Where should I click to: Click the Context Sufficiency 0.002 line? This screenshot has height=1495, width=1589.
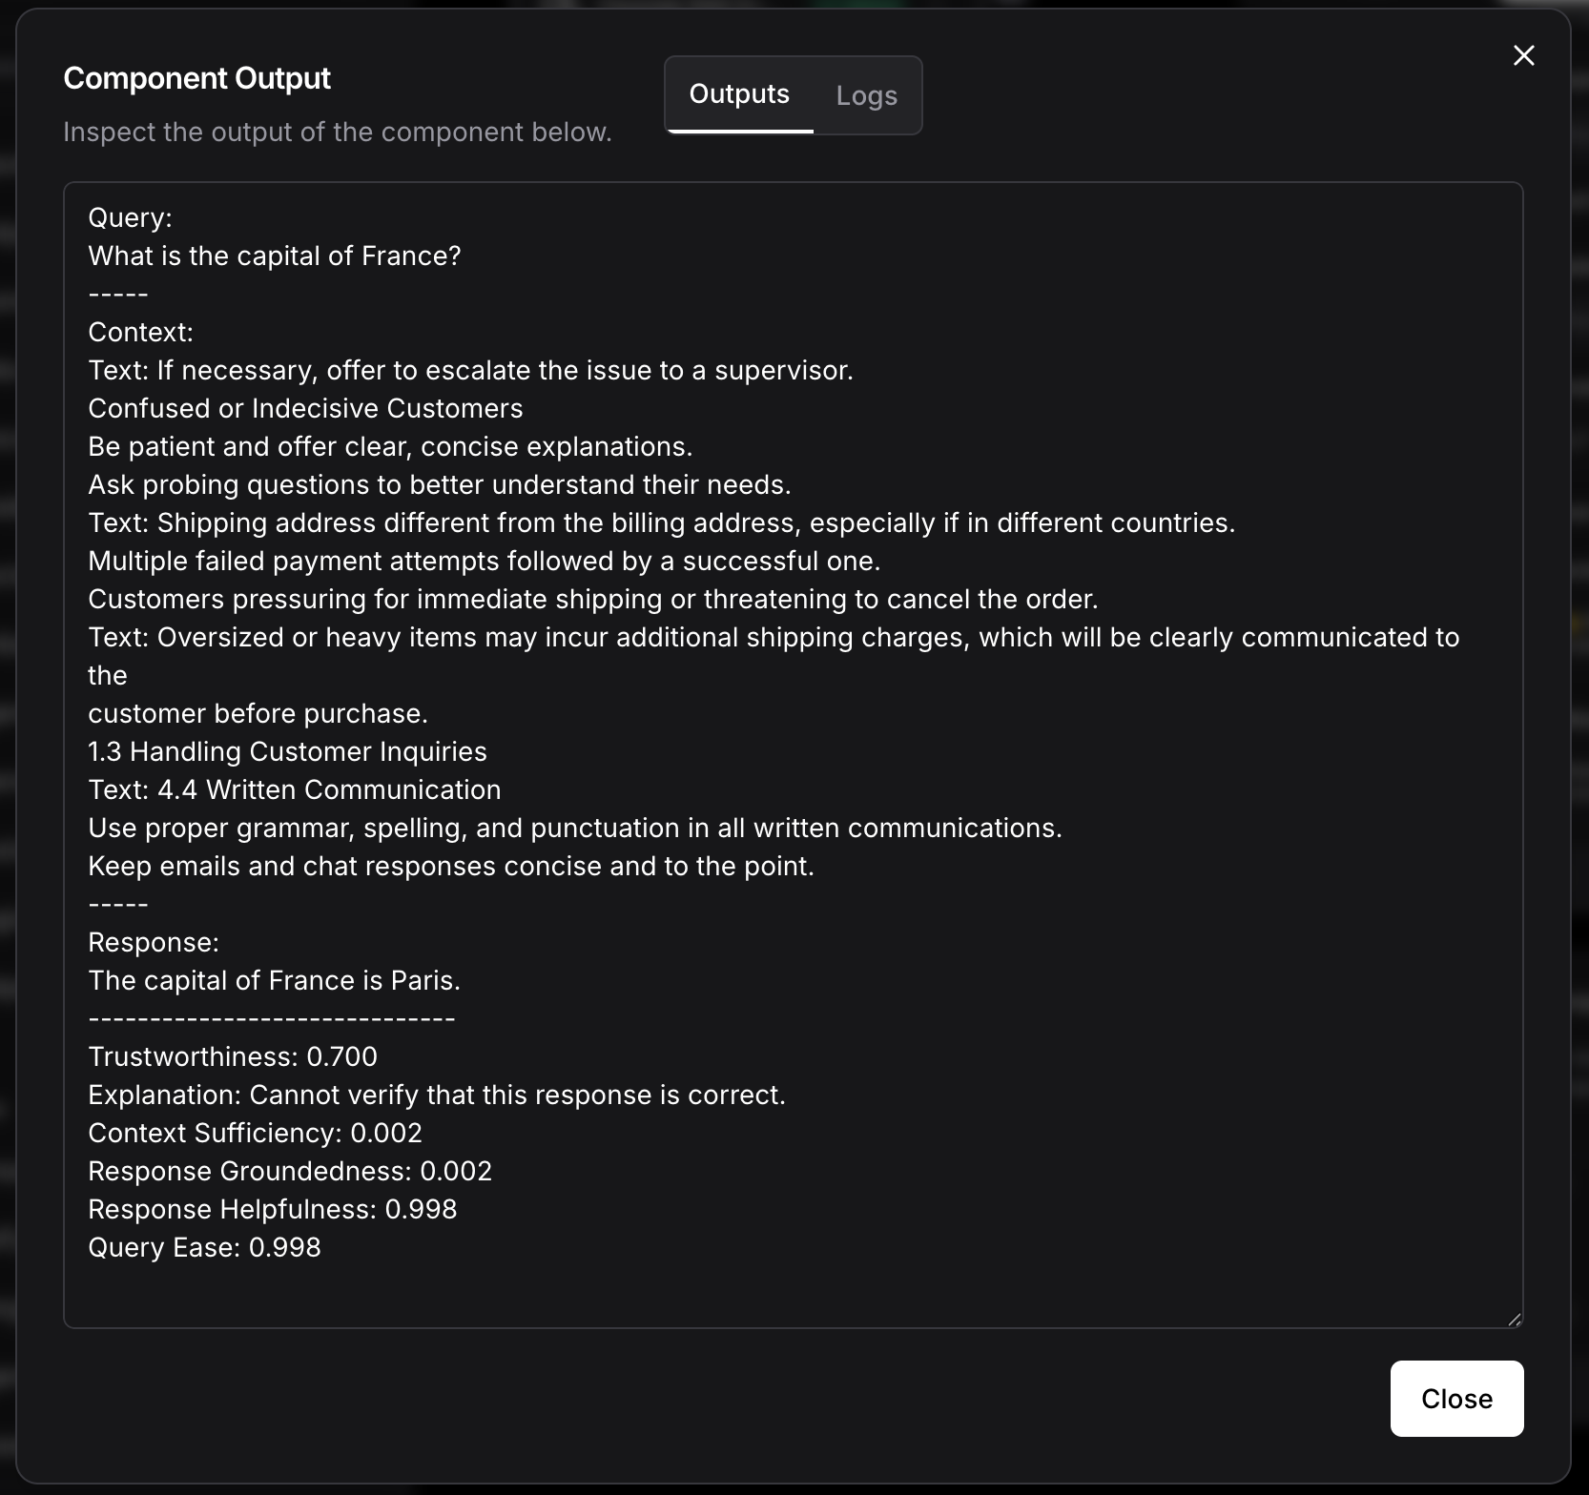point(255,1133)
